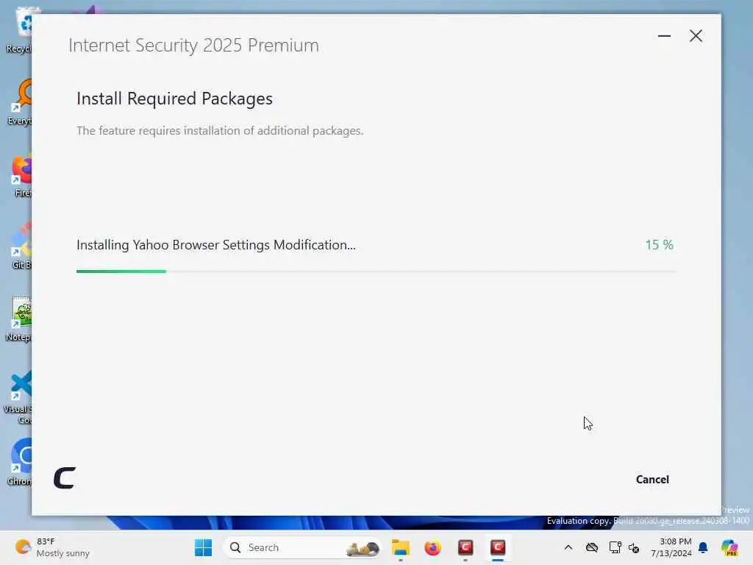
Task: Select the Firefox desktop shortcut
Action: 21,176
